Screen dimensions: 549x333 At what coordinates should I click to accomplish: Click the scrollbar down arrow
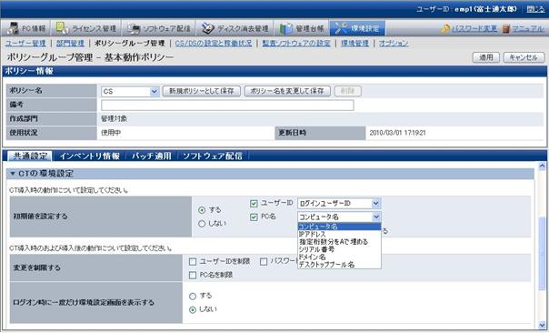pyautogui.click(x=542, y=325)
